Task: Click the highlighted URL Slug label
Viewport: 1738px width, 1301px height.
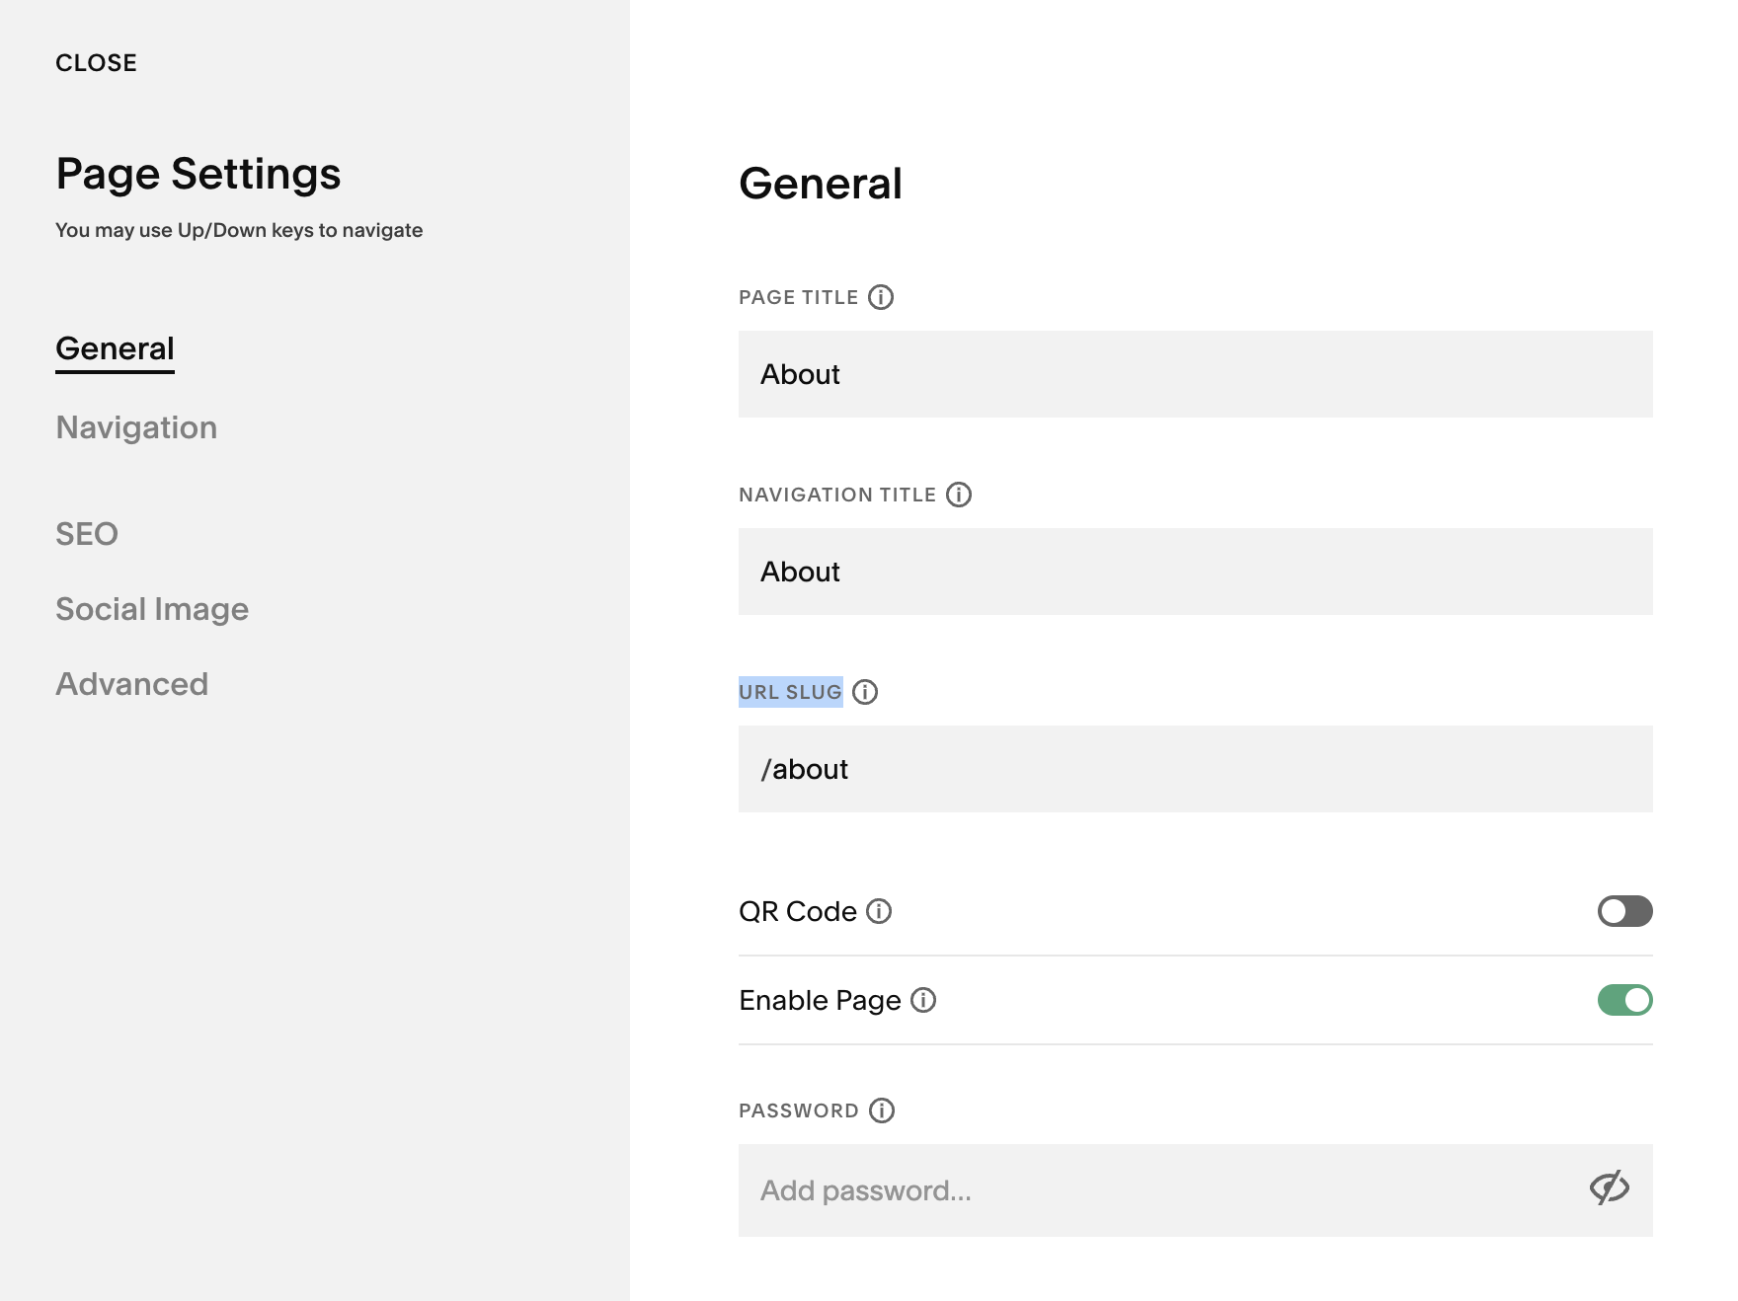Action: tap(790, 692)
